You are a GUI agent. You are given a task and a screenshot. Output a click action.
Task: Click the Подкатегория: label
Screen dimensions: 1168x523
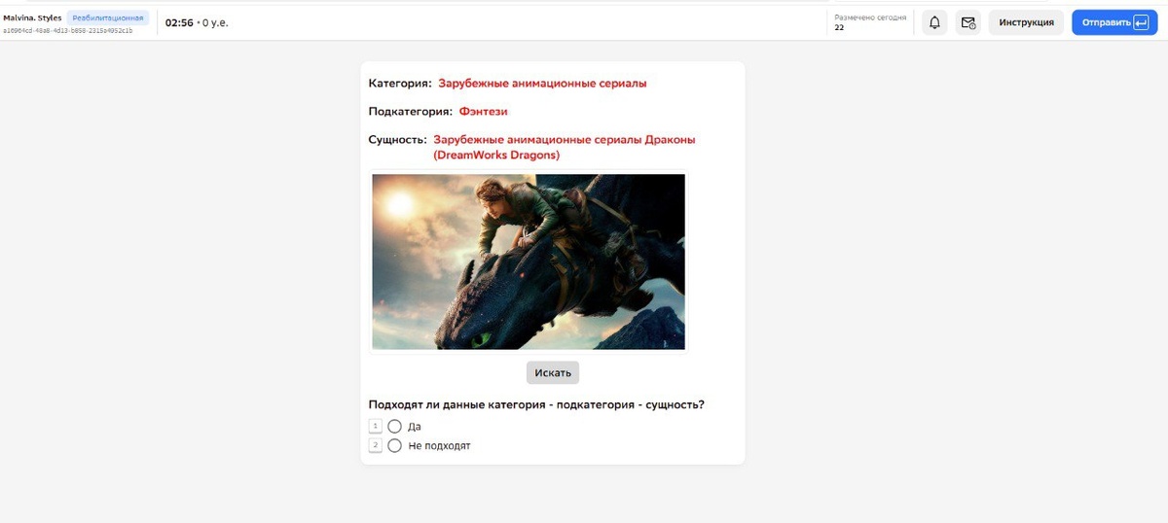(x=411, y=112)
